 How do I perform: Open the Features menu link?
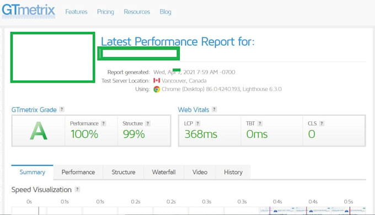[x=76, y=12]
